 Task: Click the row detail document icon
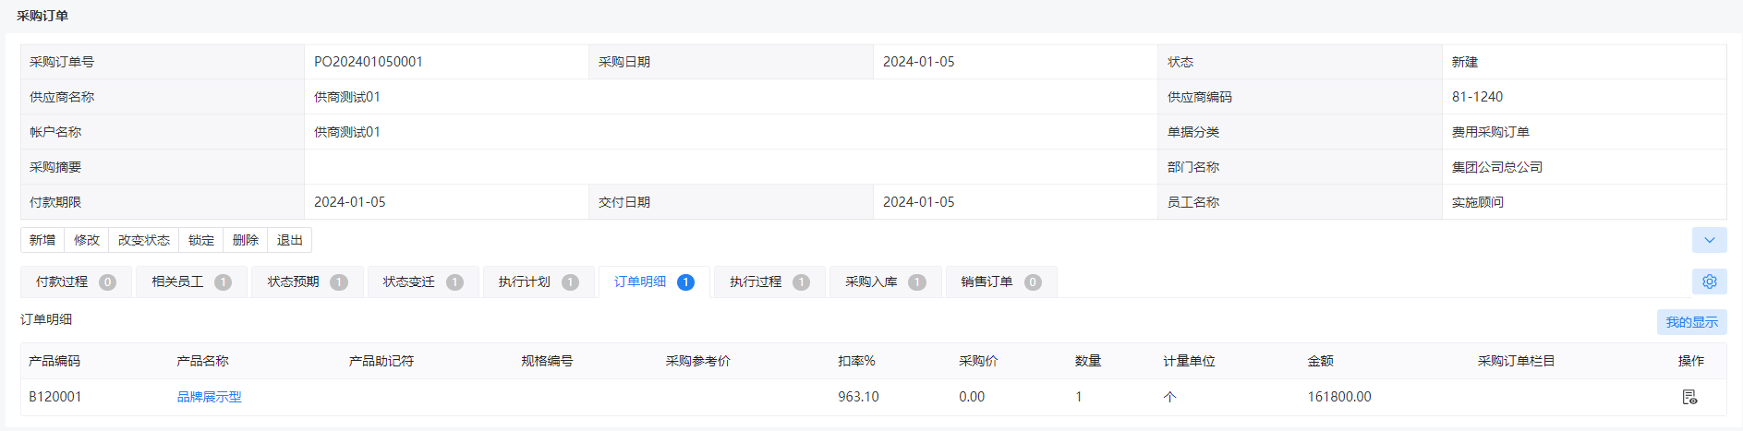tap(1689, 397)
